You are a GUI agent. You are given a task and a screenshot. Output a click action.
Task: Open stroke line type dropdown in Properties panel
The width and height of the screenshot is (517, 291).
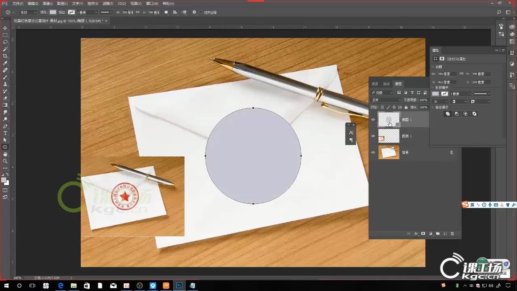coord(482,94)
